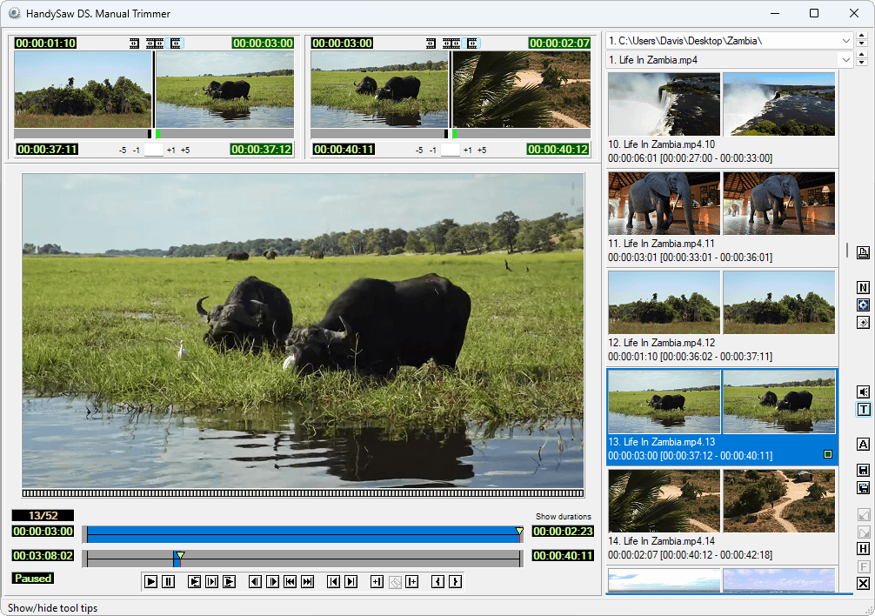875x616 pixels.
Task: Open the Zambia folder path dropdown
Action: pyautogui.click(x=846, y=41)
